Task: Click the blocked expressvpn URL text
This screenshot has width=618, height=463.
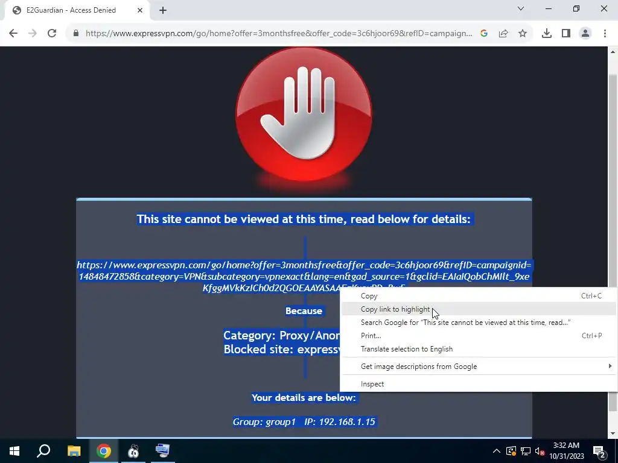Action: click(304, 276)
